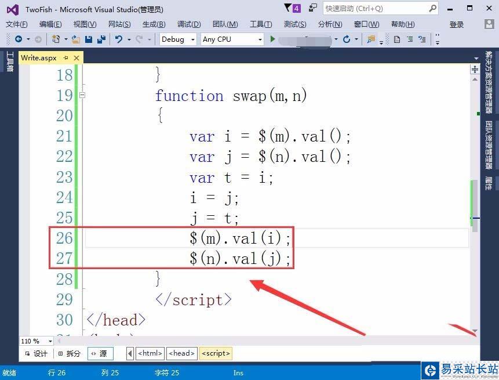The width and height of the screenshot is (499, 380).
Task: Click the notifications flag icon
Action: click(x=287, y=8)
